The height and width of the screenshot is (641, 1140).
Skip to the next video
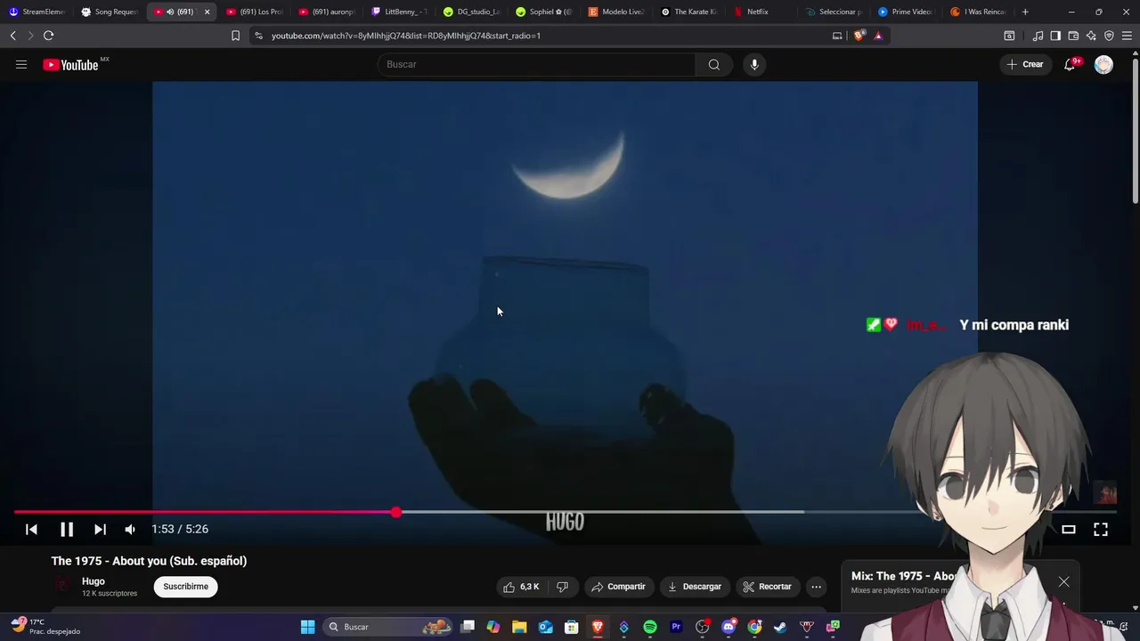[x=100, y=529]
